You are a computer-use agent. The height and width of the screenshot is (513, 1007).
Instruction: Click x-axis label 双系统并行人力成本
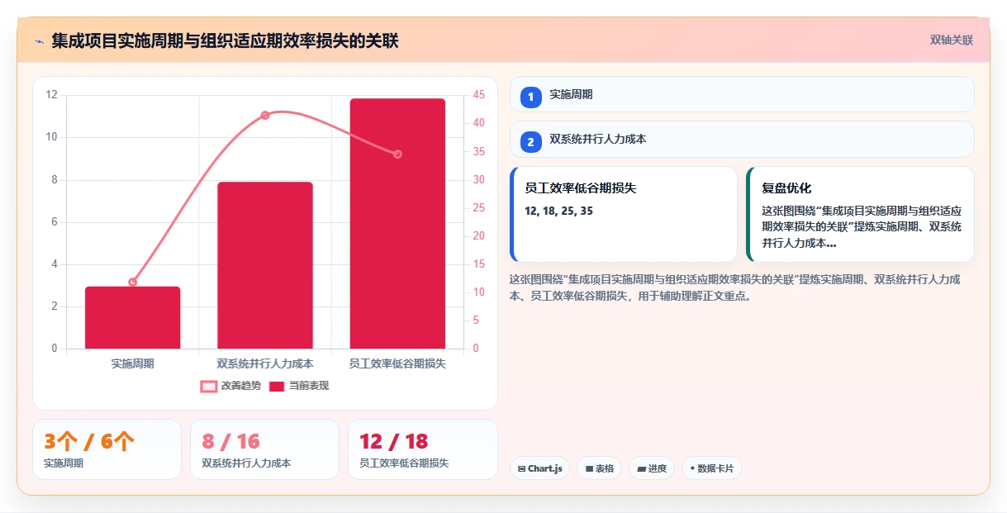coord(265,363)
